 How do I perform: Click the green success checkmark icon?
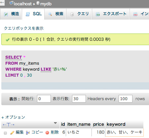coord(8,40)
